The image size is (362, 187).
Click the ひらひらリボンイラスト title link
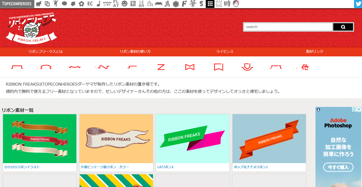click(x=22, y=167)
